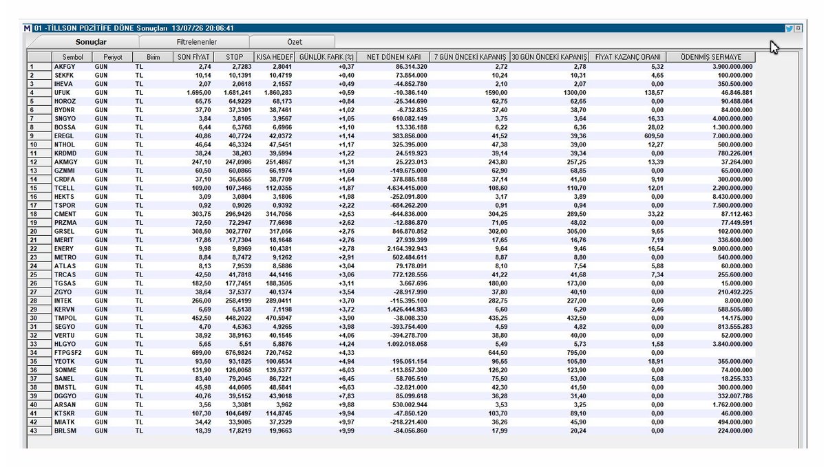The height and width of the screenshot is (467, 826).
Task: Sort by GÜNLÜK FARK (%) header
Action: pos(327,57)
